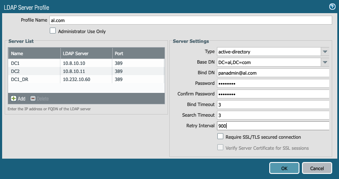Click the LDAP Server column header
Image resolution: width=339 pixels, height=179 pixels.
coord(86,53)
